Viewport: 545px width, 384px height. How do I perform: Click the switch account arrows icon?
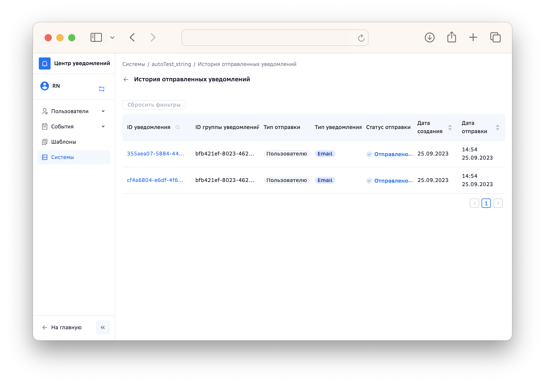(x=102, y=89)
